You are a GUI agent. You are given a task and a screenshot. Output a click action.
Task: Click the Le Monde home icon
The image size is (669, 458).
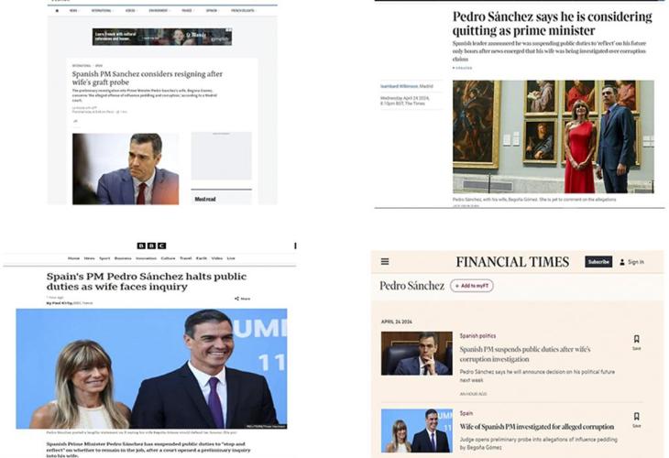57,11
